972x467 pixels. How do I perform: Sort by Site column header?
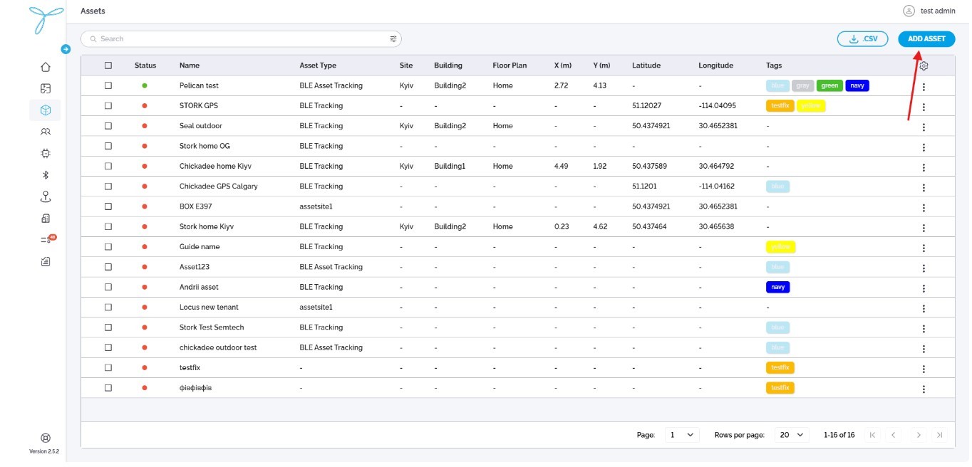tap(406, 65)
